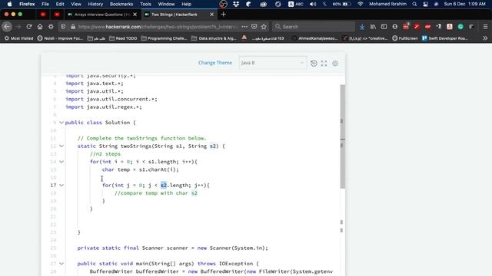The height and width of the screenshot is (276, 492).
Task: Collapse the public class Solution block
Action: click(61, 123)
